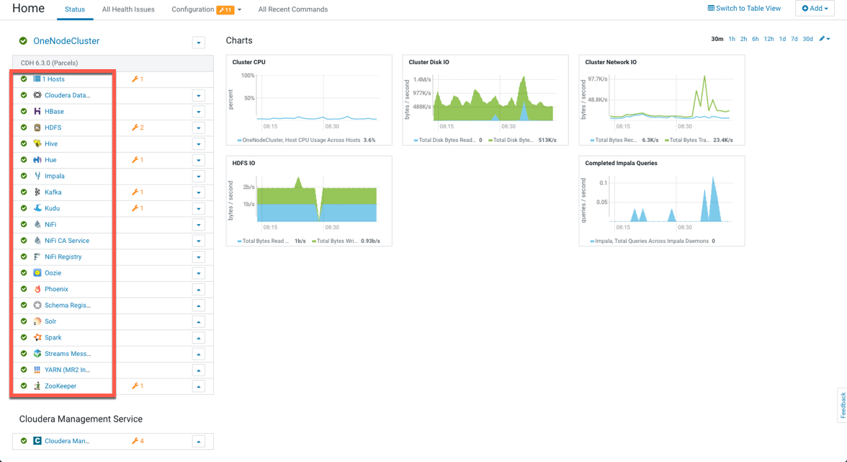Select the 7d time range
The image size is (847, 462).
[794, 39]
